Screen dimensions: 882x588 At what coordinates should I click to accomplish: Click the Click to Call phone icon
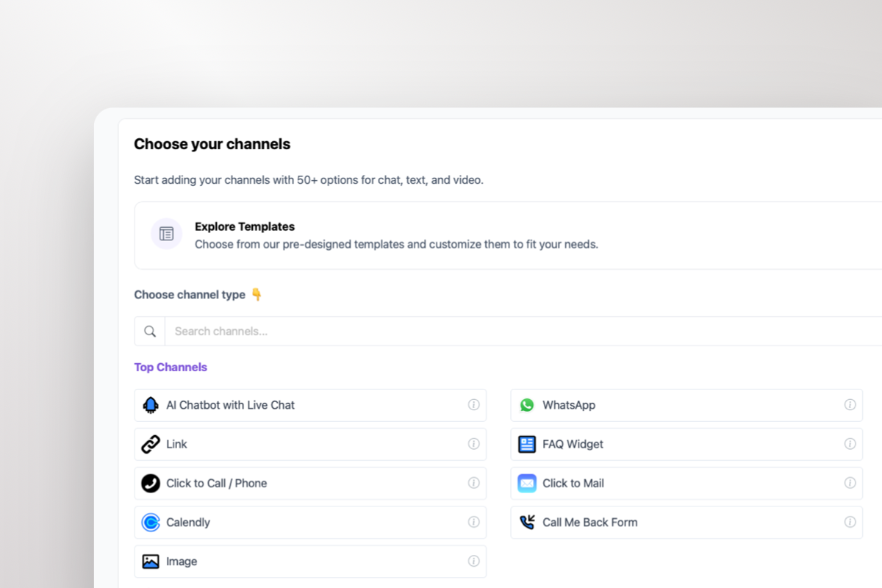151,483
